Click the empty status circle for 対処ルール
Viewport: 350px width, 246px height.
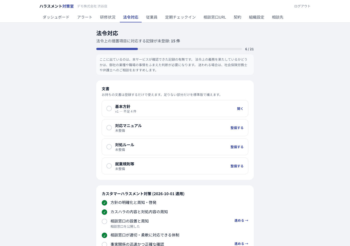[x=109, y=147]
